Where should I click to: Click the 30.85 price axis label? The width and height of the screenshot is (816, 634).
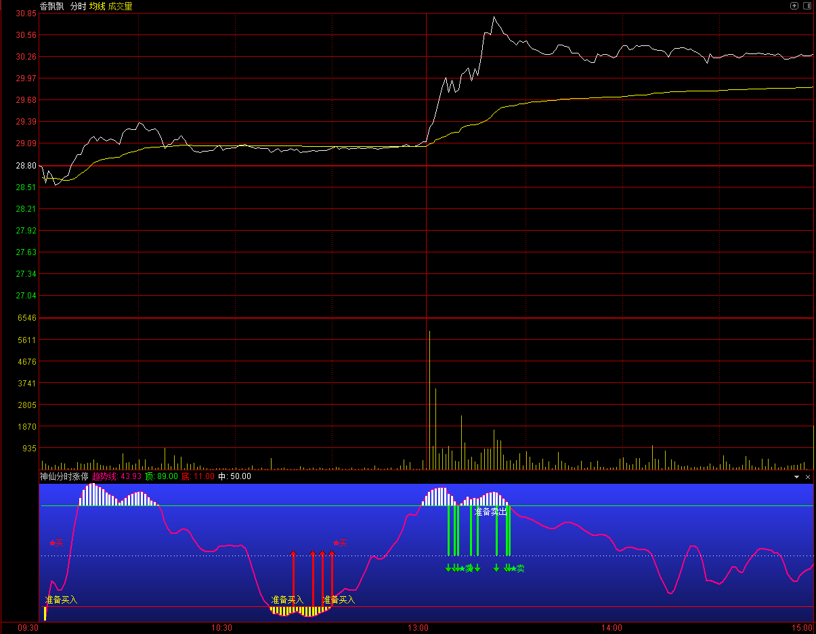[26, 14]
